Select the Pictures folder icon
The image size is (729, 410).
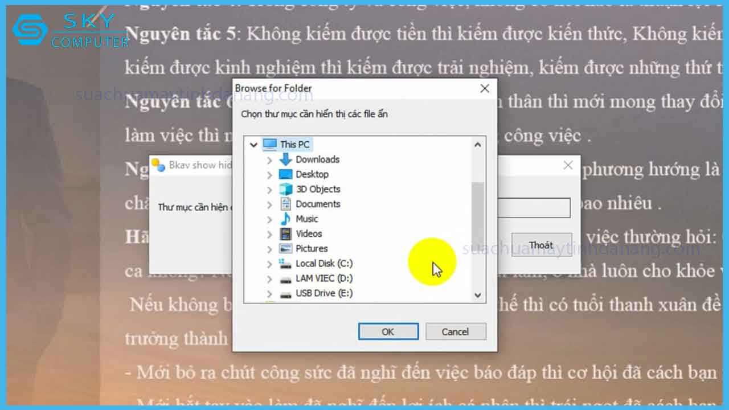tap(286, 248)
